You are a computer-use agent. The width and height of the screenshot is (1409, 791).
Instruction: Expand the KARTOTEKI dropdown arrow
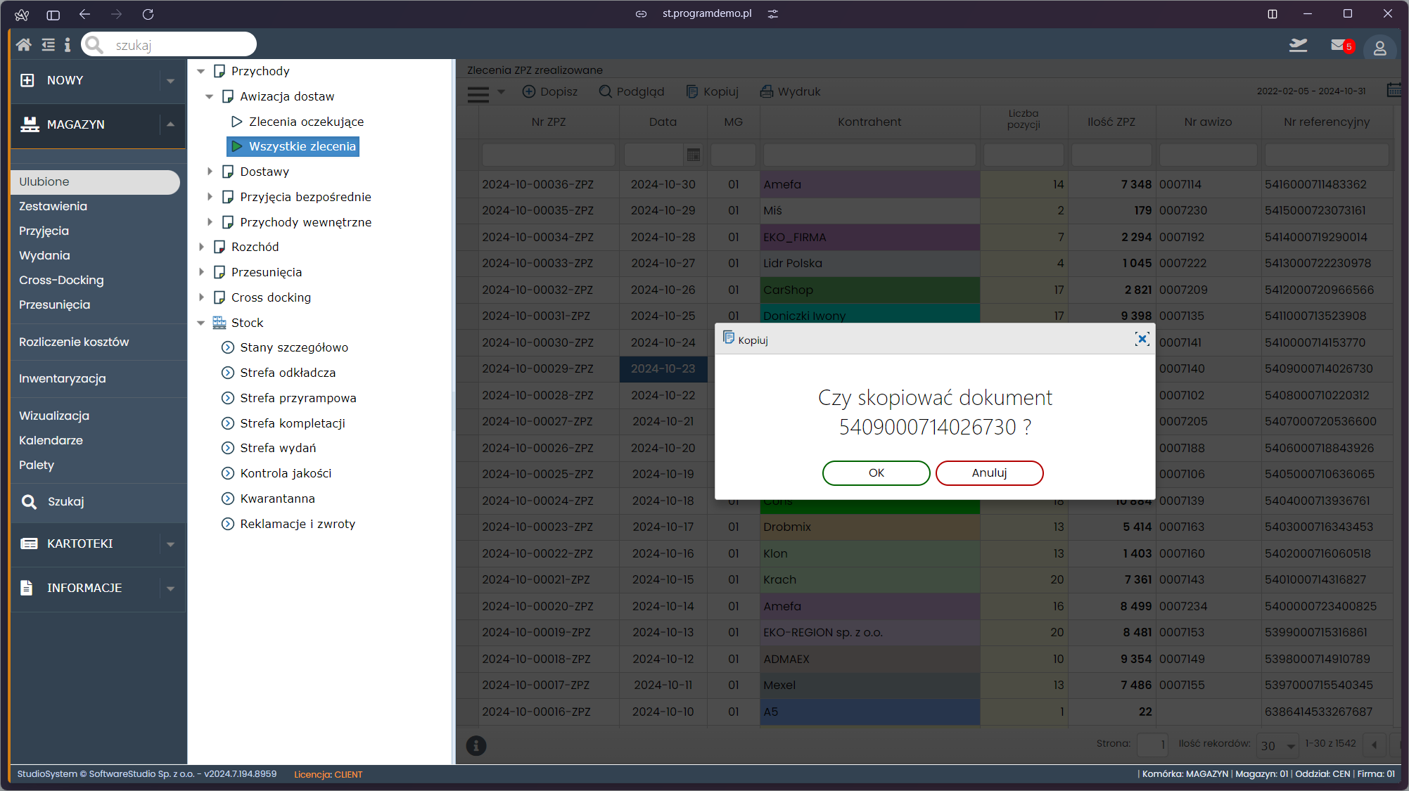coord(170,544)
